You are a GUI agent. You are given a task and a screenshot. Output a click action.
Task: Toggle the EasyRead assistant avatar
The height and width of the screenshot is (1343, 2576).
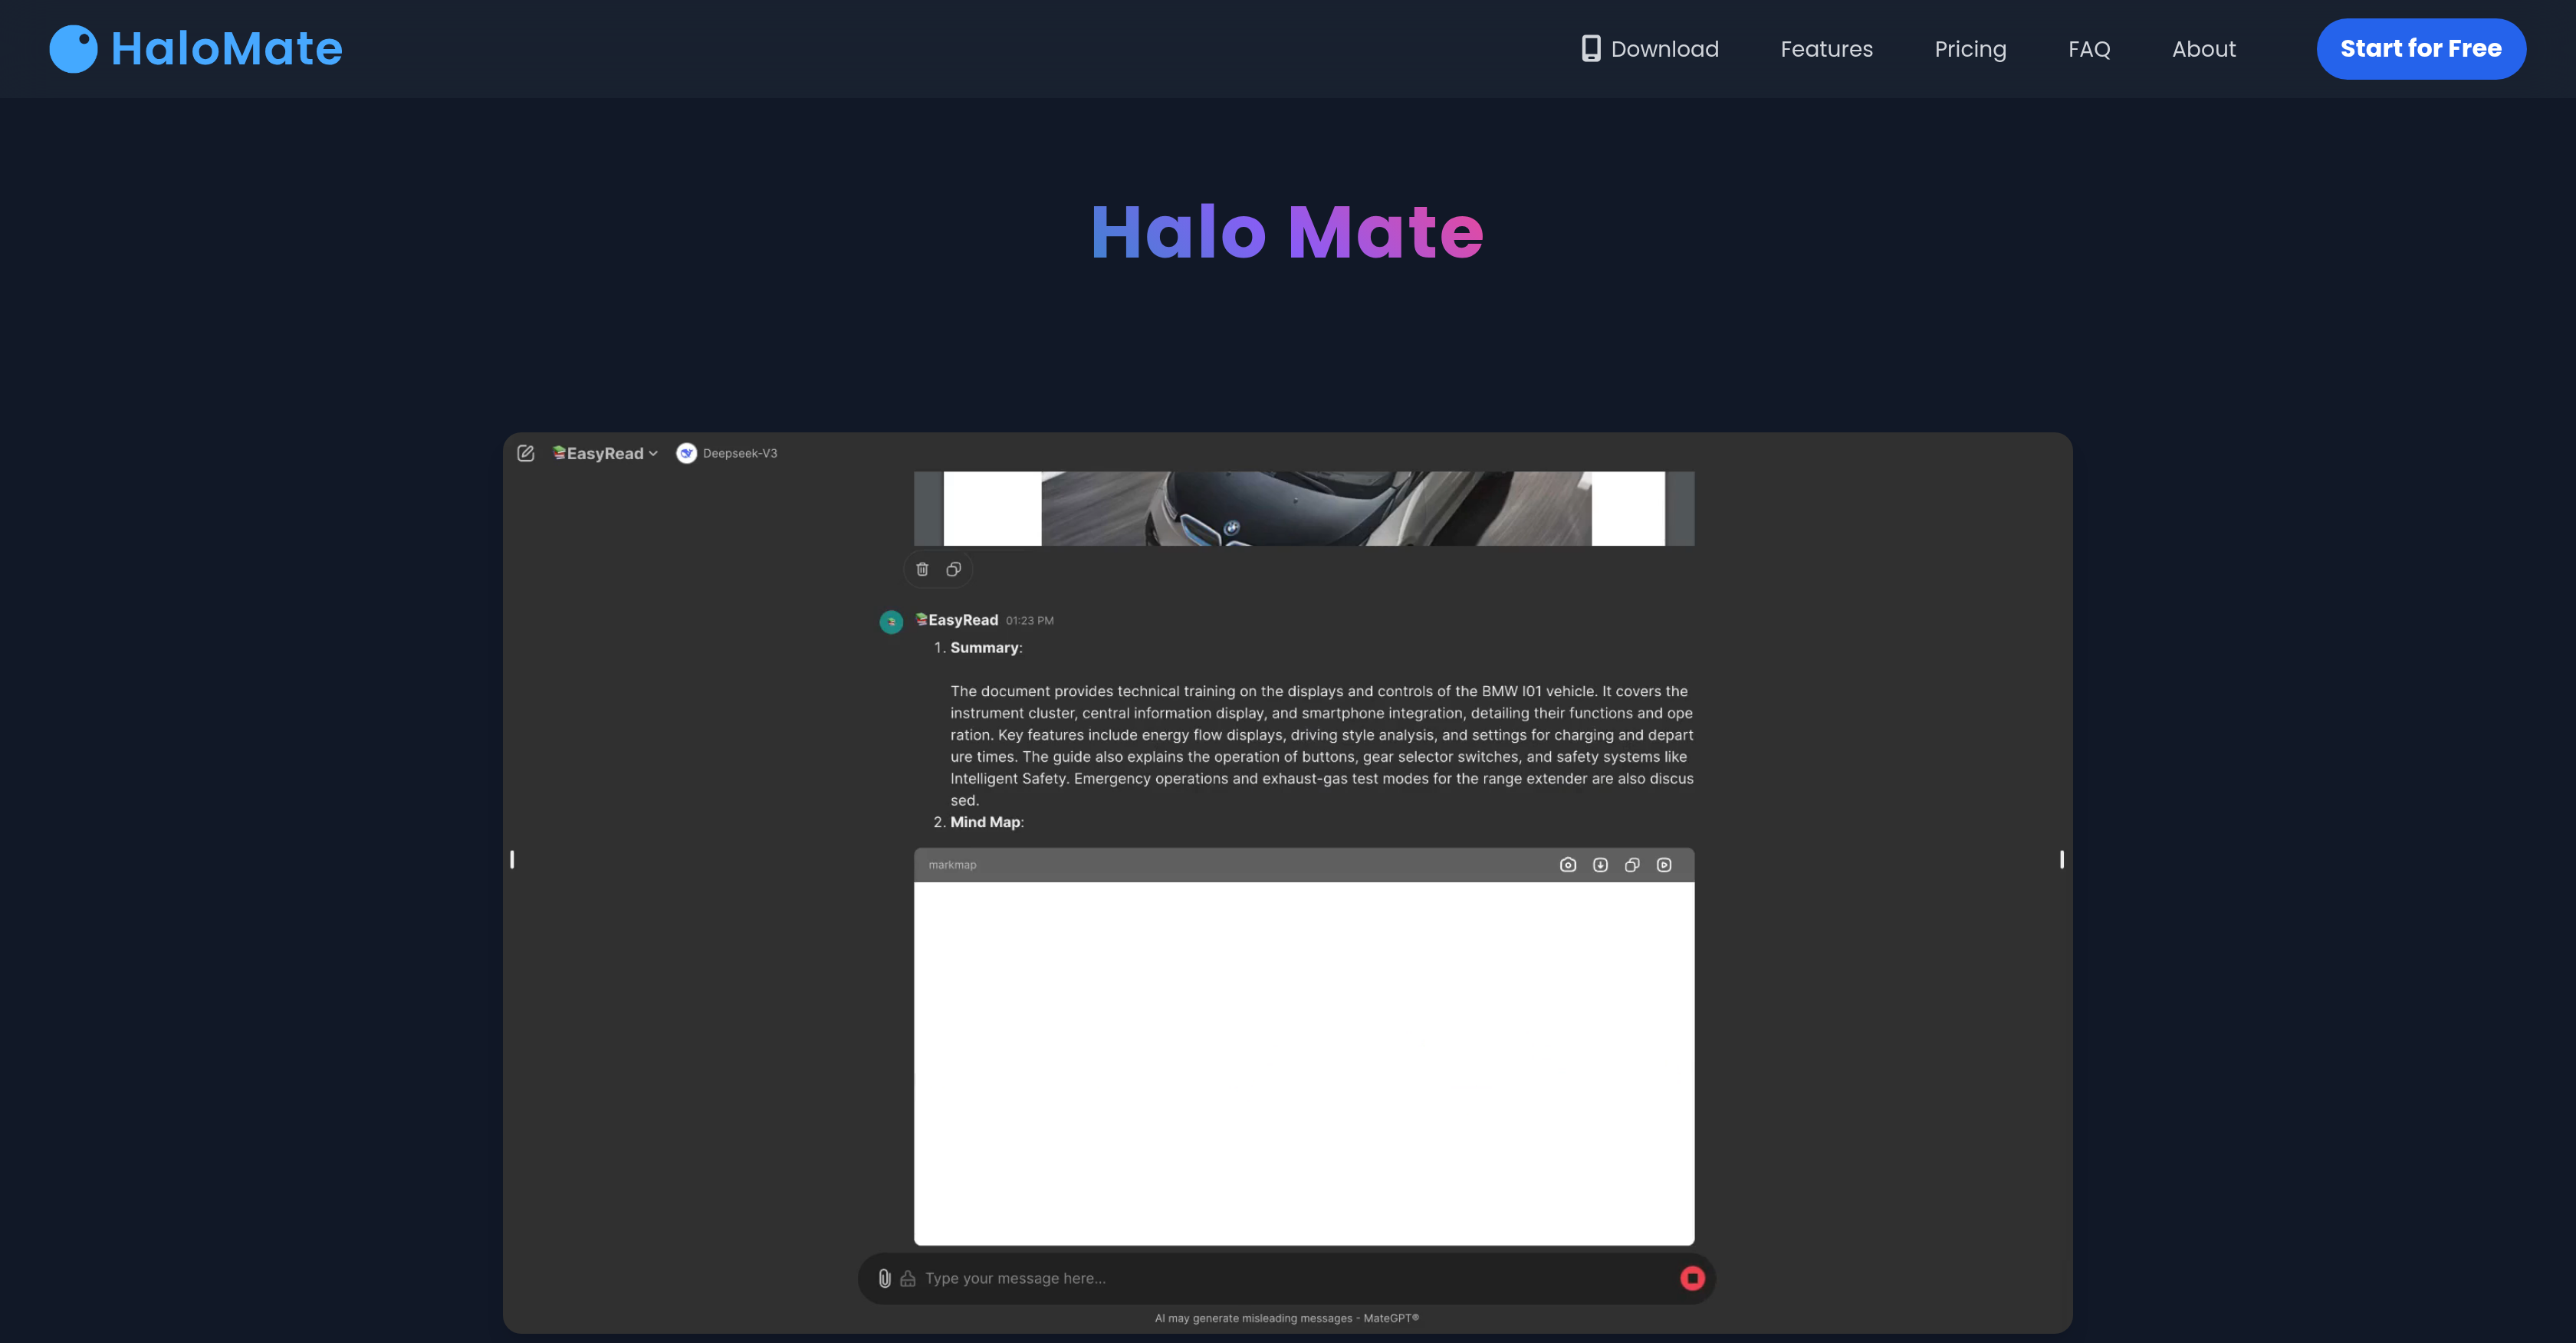tap(891, 621)
